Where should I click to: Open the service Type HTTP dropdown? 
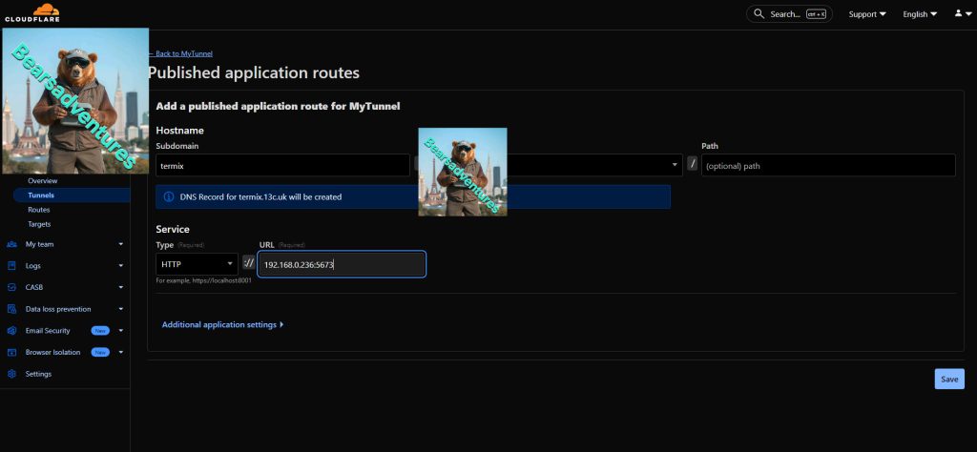tap(197, 264)
